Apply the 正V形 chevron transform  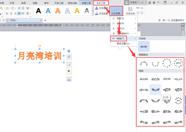[x=155, y=90]
